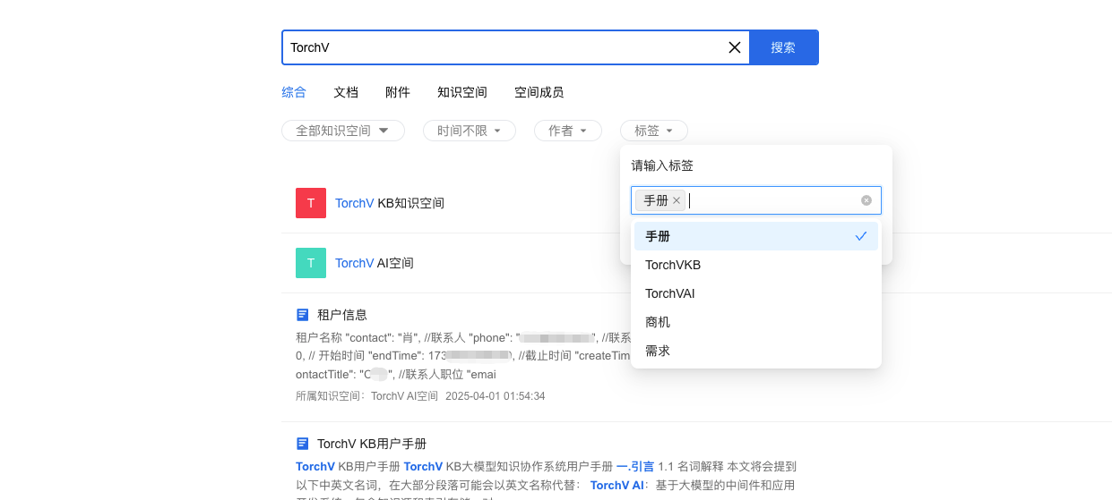Click the blue 搜索 button
1112x500 pixels.
[783, 47]
